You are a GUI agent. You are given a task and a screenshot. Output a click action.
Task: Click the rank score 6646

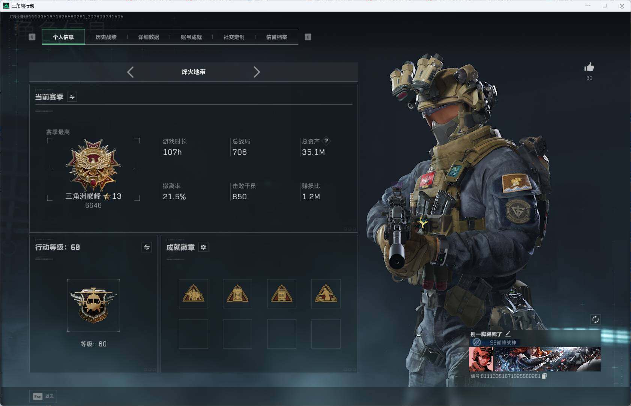[x=93, y=205]
